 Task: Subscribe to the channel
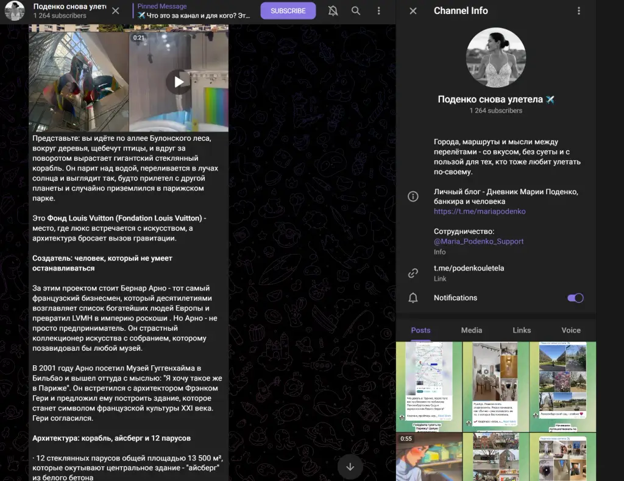click(x=288, y=11)
